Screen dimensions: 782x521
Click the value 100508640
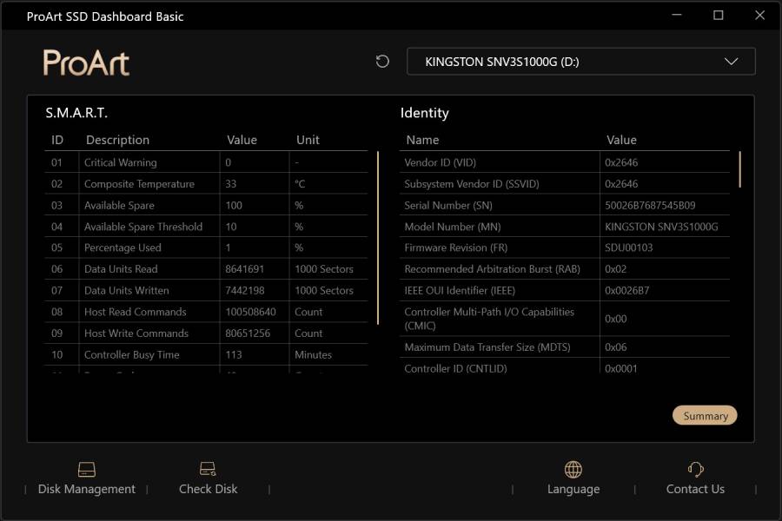coord(250,312)
